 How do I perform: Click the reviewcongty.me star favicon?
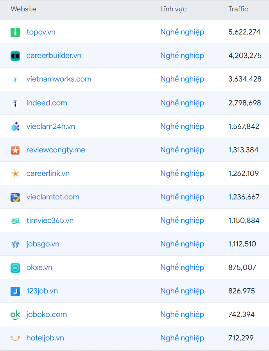pos(15,150)
